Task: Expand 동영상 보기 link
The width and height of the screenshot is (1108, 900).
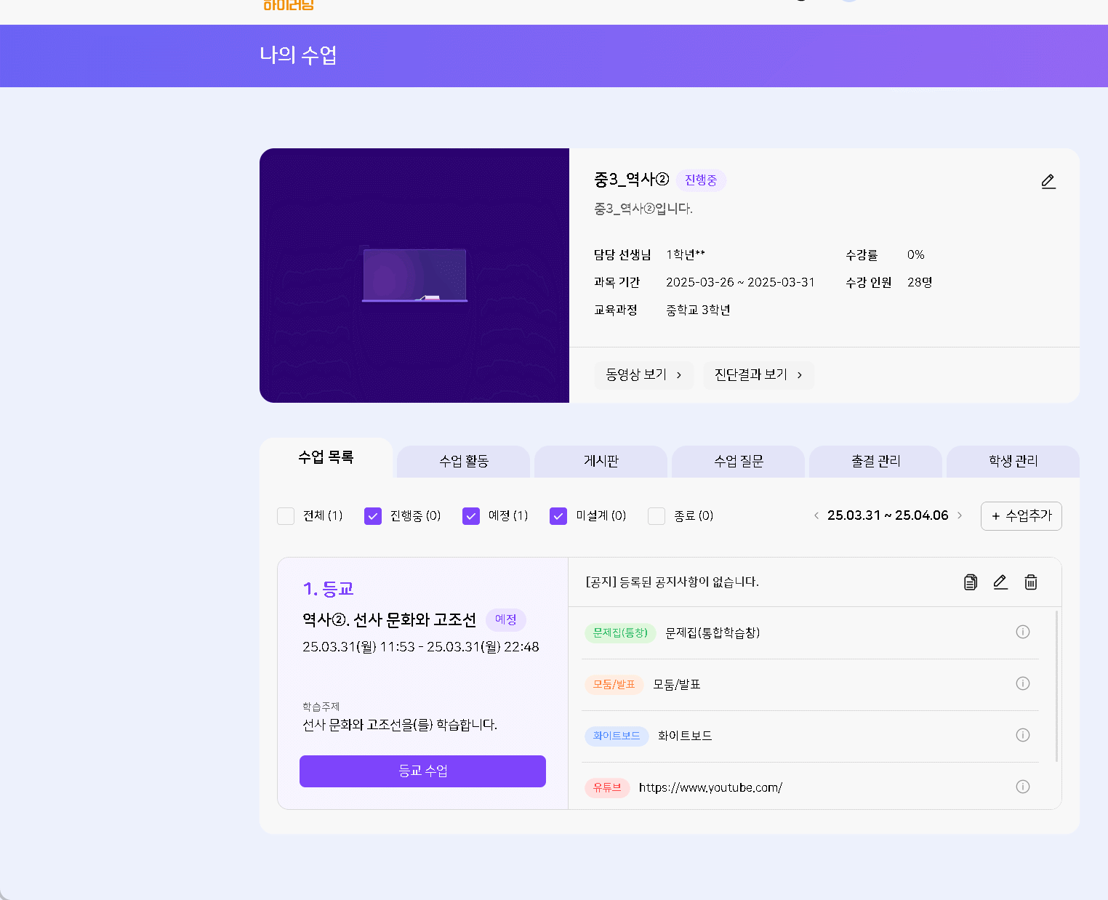Action: 643,375
